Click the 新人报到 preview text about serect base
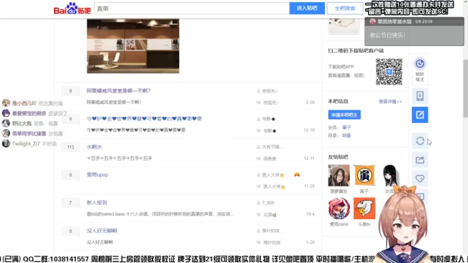 (x=160, y=214)
